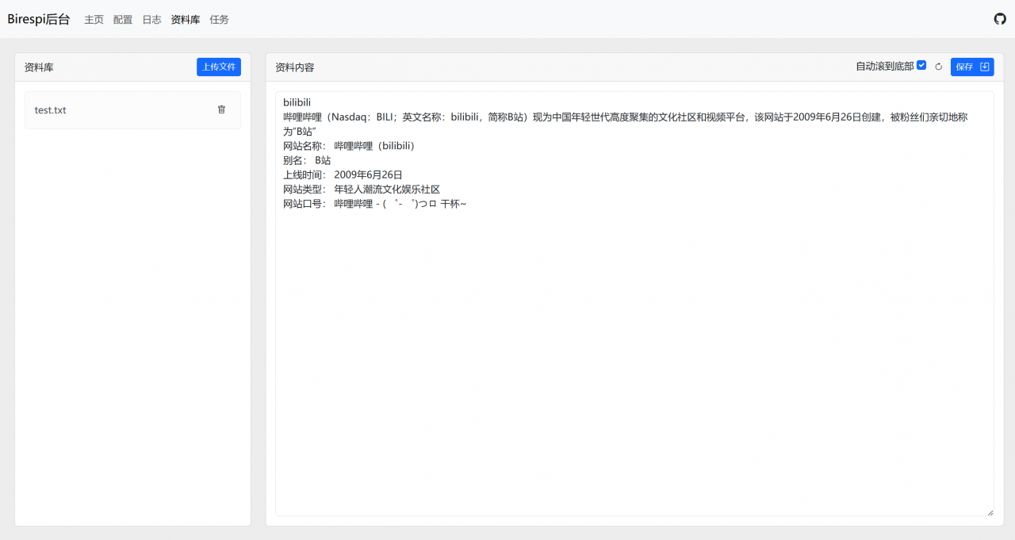Go to the 主页 nav item
The height and width of the screenshot is (540, 1015).
tap(94, 19)
